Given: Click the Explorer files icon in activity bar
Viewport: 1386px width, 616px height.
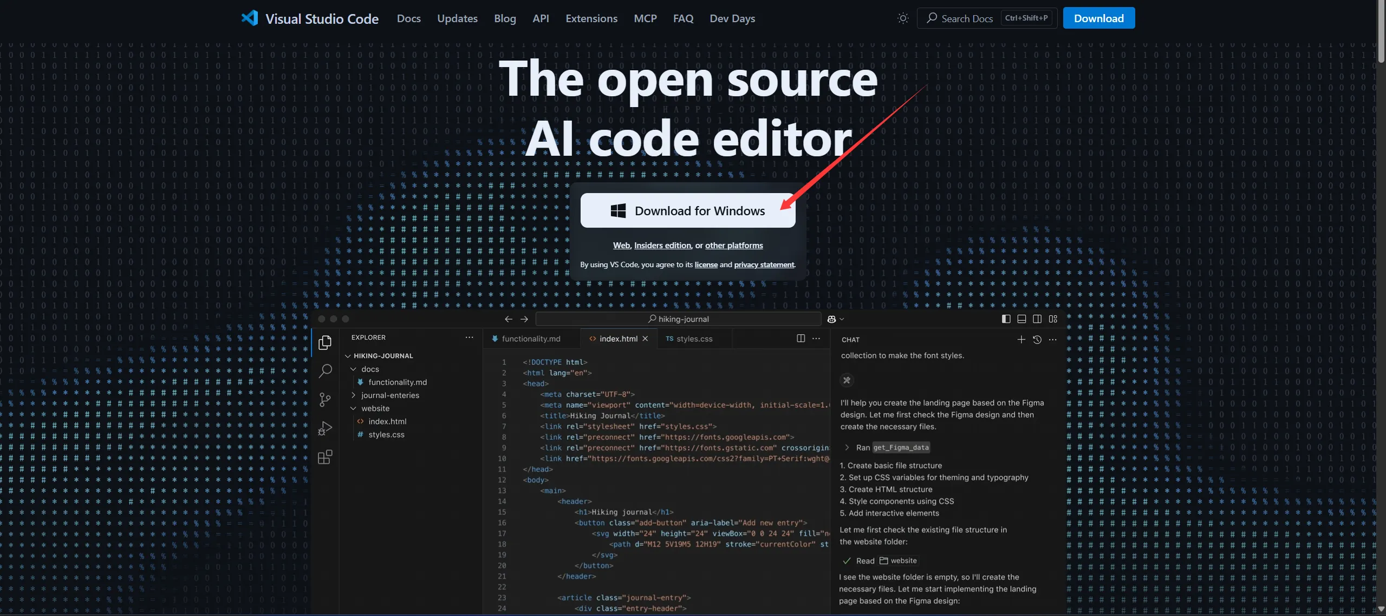Looking at the screenshot, I should click(325, 342).
